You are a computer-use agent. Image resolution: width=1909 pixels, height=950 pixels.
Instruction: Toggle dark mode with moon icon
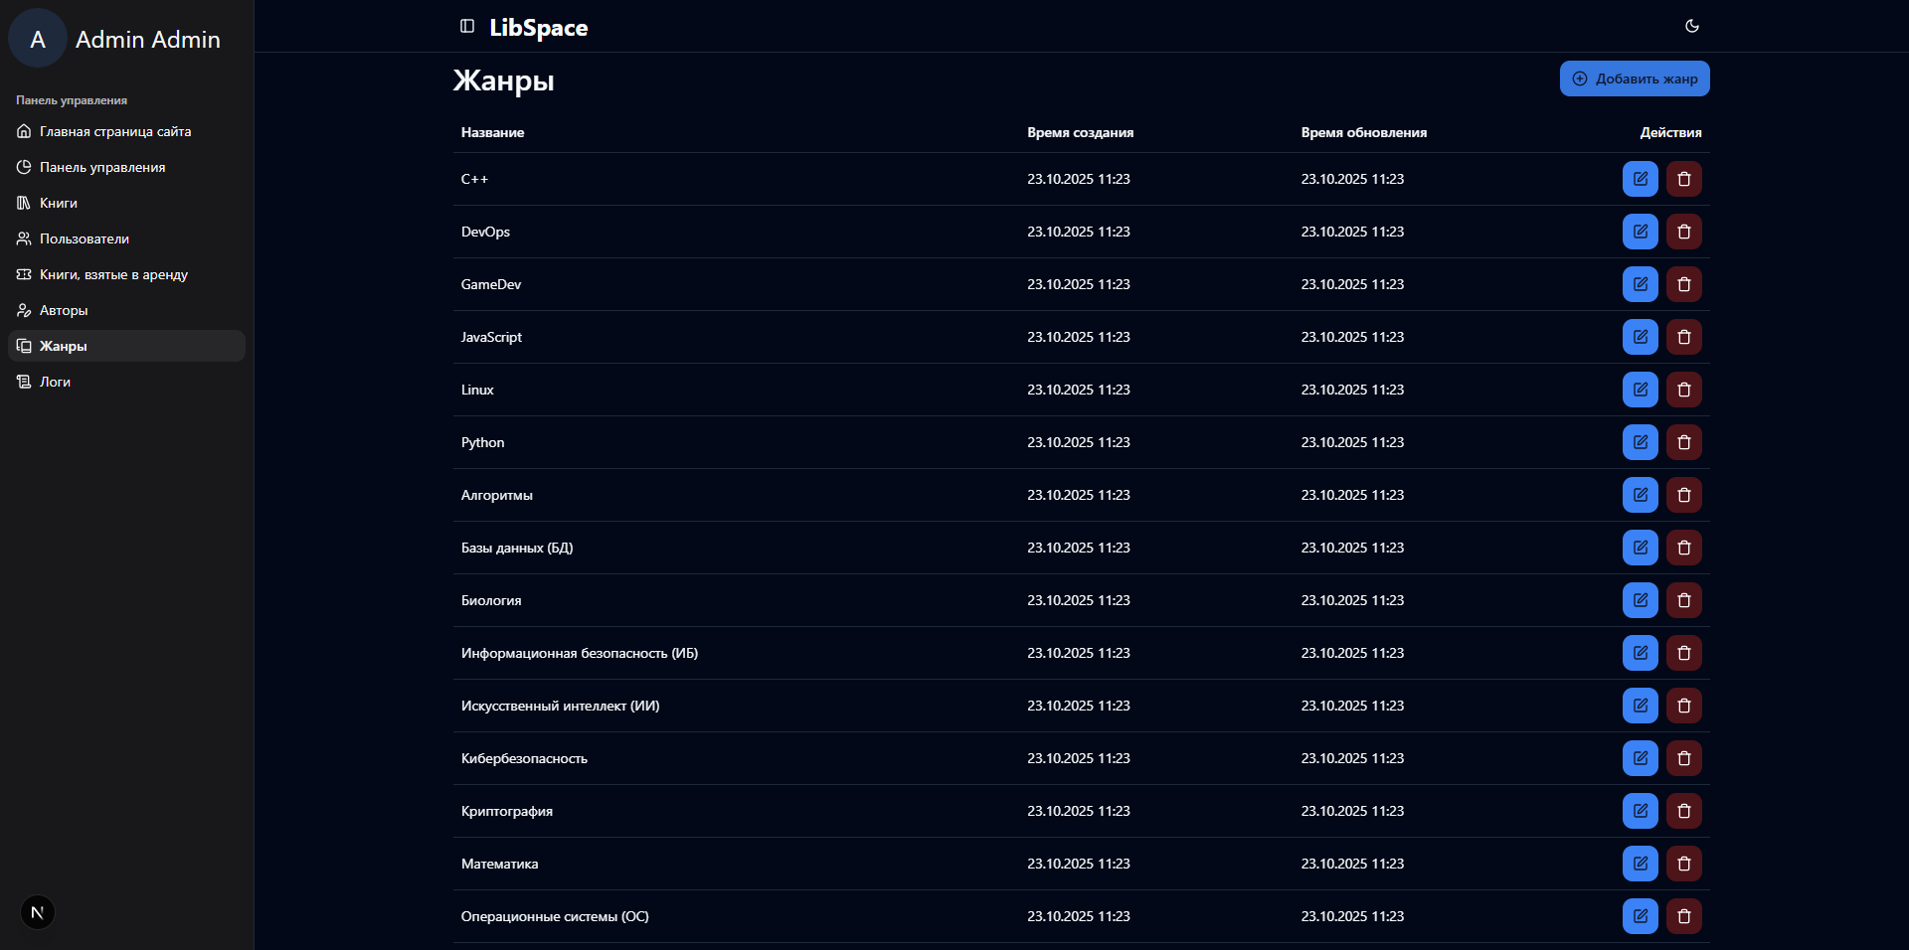pyautogui.click(x=1691, y=26)
